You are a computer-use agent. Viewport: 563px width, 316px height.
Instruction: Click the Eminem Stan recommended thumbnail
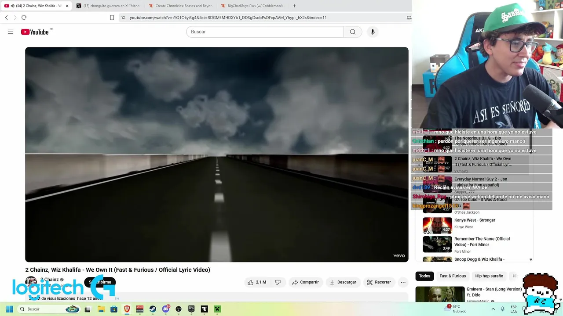coord(440,294)
